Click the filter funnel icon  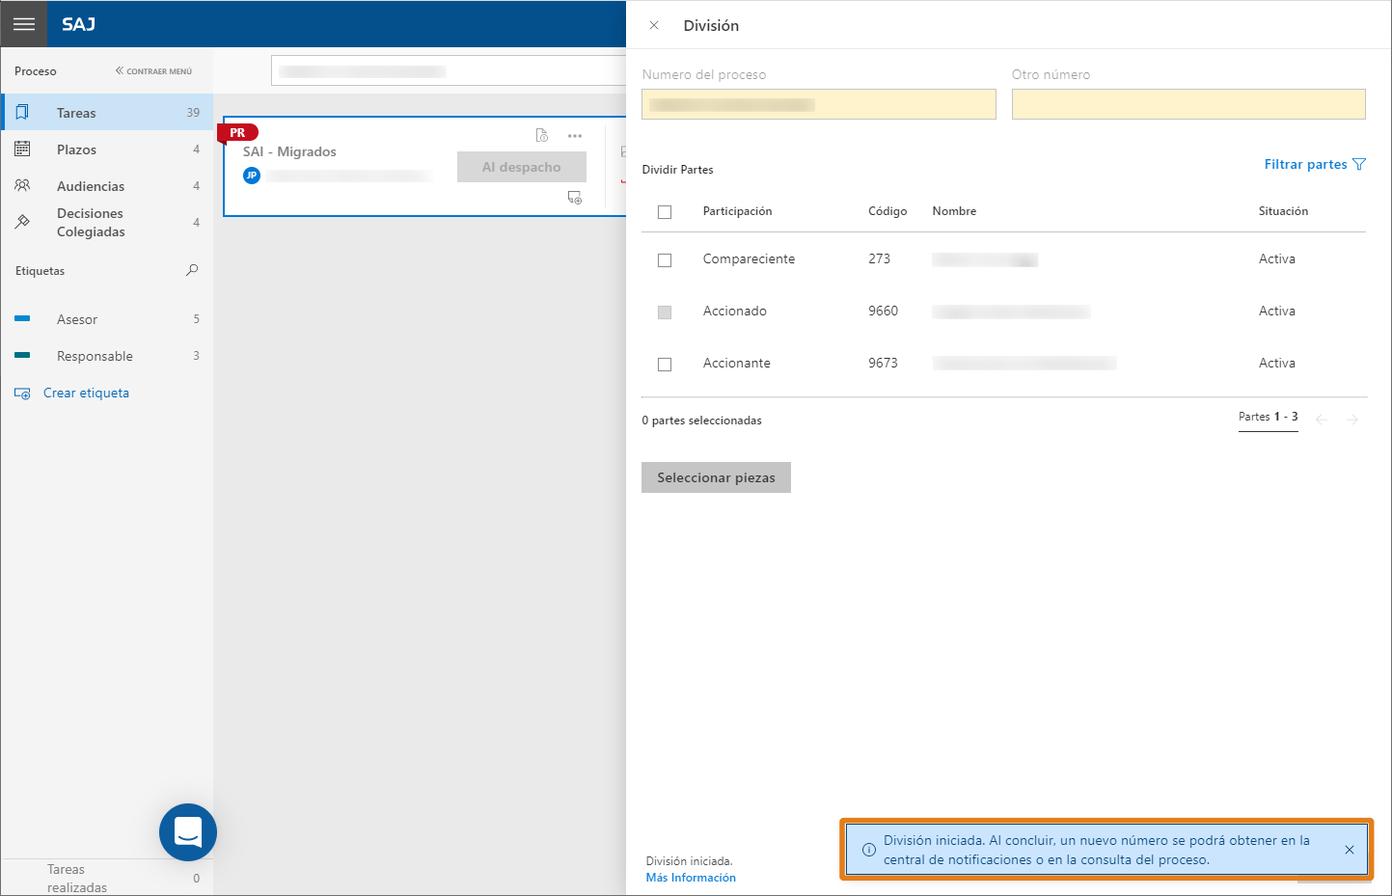pyautogui.click(x=1359, y=164)
